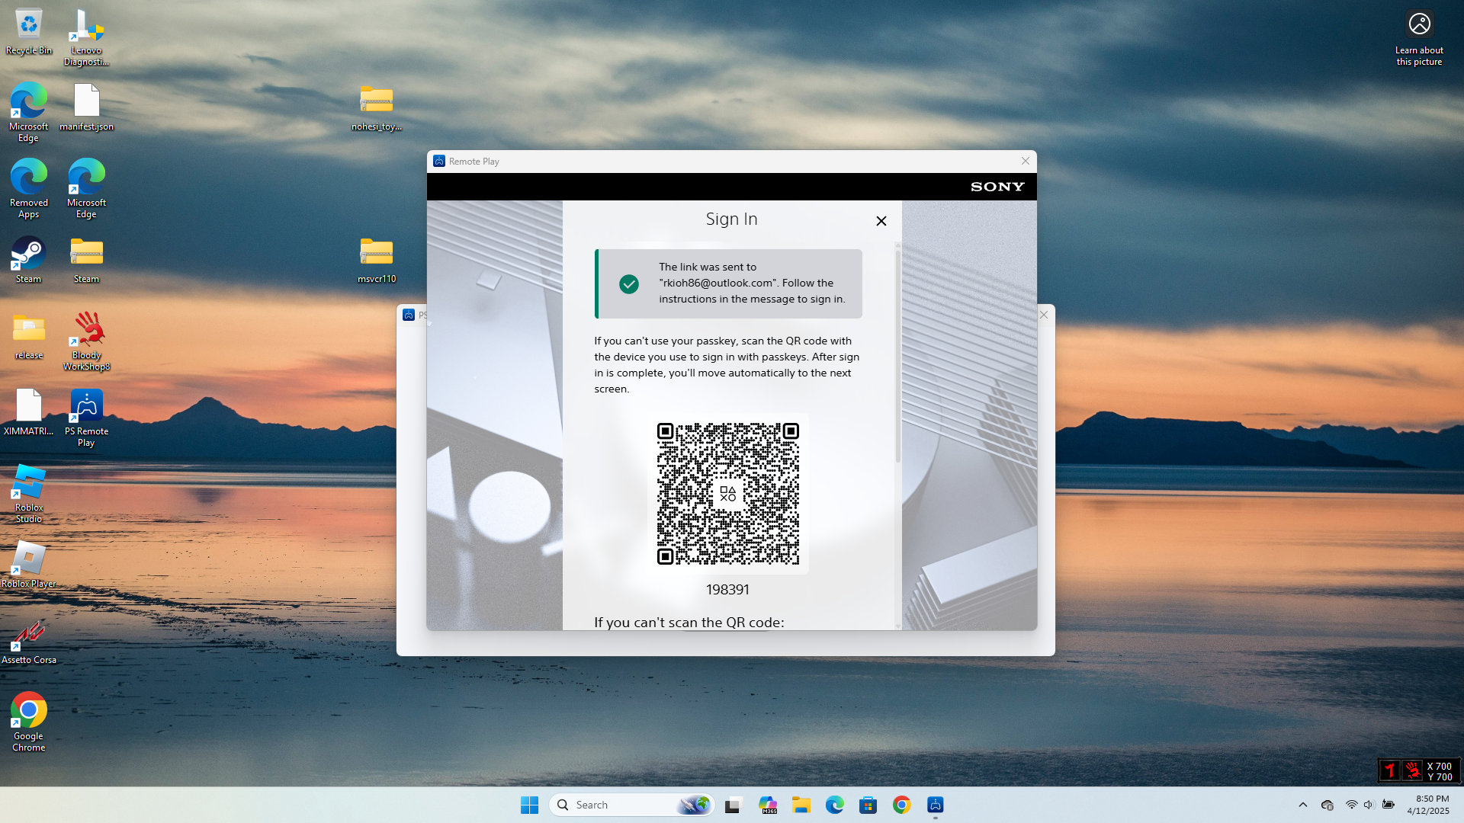Click the Windows Start button
Screen dimensions: 1464x823
[530, 805]
